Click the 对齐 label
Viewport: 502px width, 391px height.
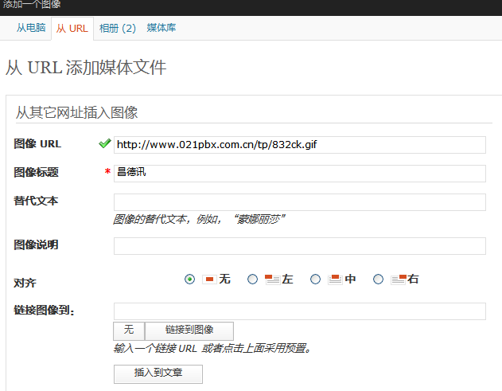pyautogui.click(x=25, y=283)
